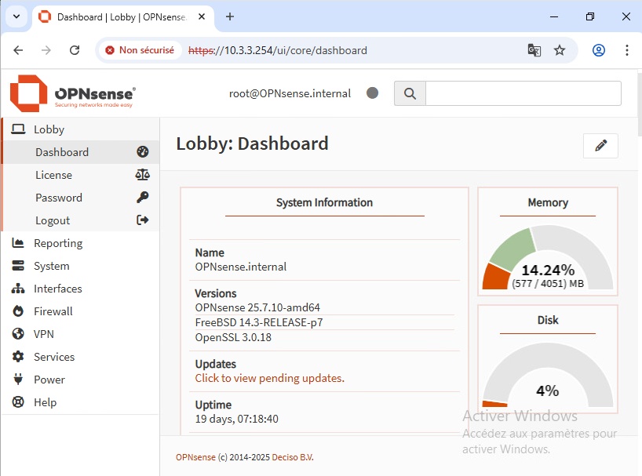Click the OPNsense 25.7.10-amd64 version text
642x476 pixels.
[257, 307]
